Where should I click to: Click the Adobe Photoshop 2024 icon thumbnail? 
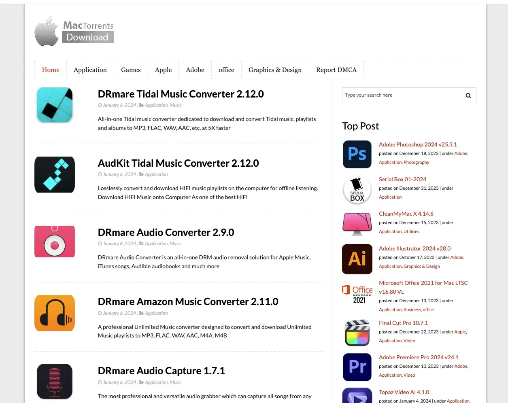click(357, 154)
